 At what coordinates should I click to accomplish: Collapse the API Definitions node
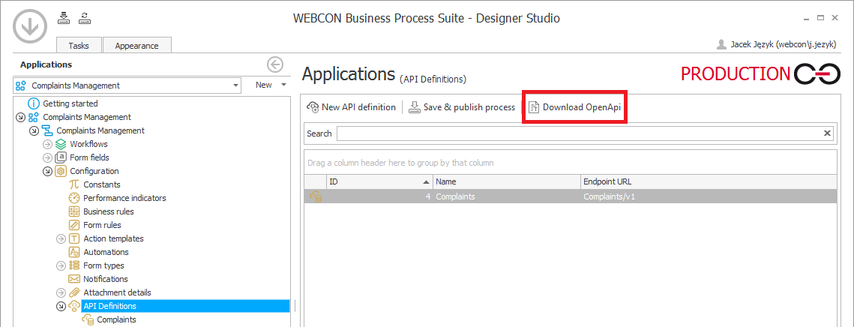click(x=61, y=306)
